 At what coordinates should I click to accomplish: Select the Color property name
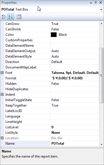[10, 35]
